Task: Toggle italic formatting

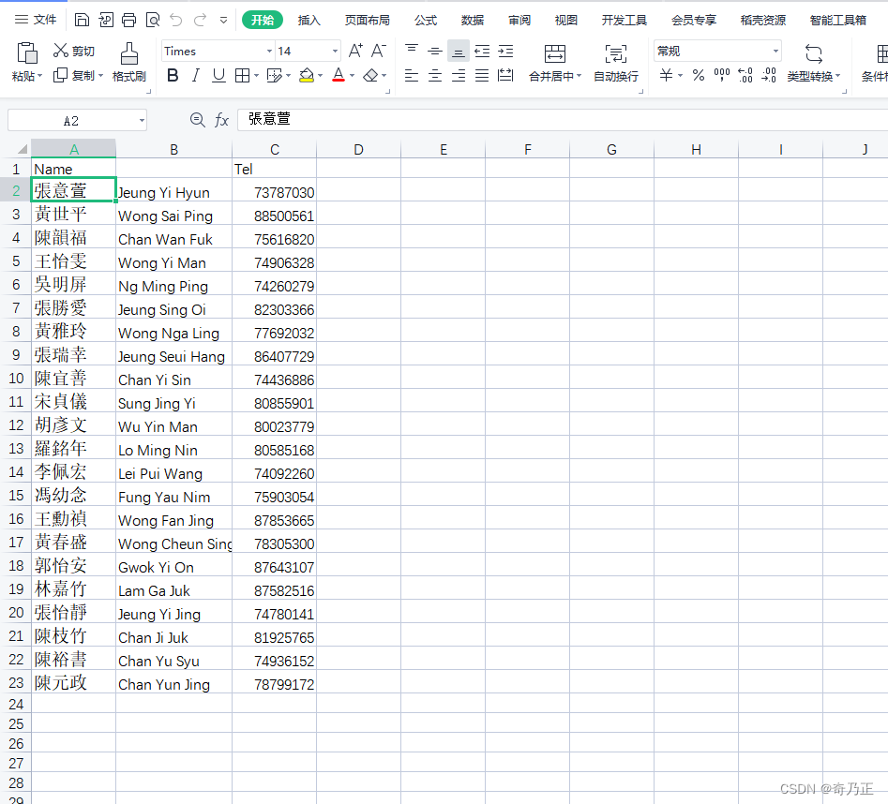Action: coord(195,75)
